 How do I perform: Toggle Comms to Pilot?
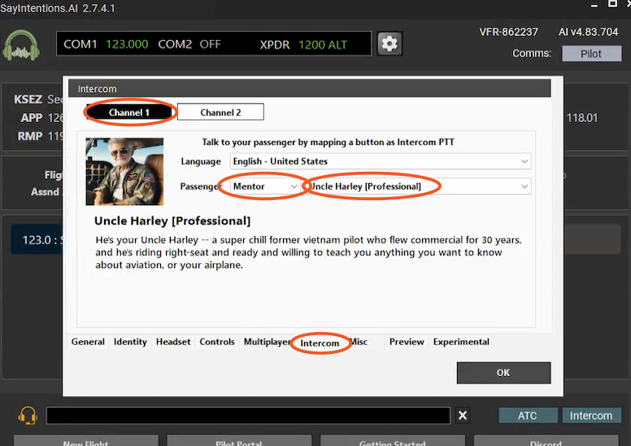coord(591,54)
